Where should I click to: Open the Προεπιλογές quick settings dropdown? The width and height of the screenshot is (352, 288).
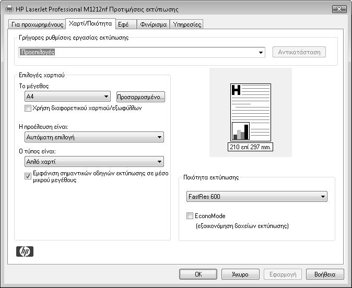pyautogui.click(x=142, y=52)
